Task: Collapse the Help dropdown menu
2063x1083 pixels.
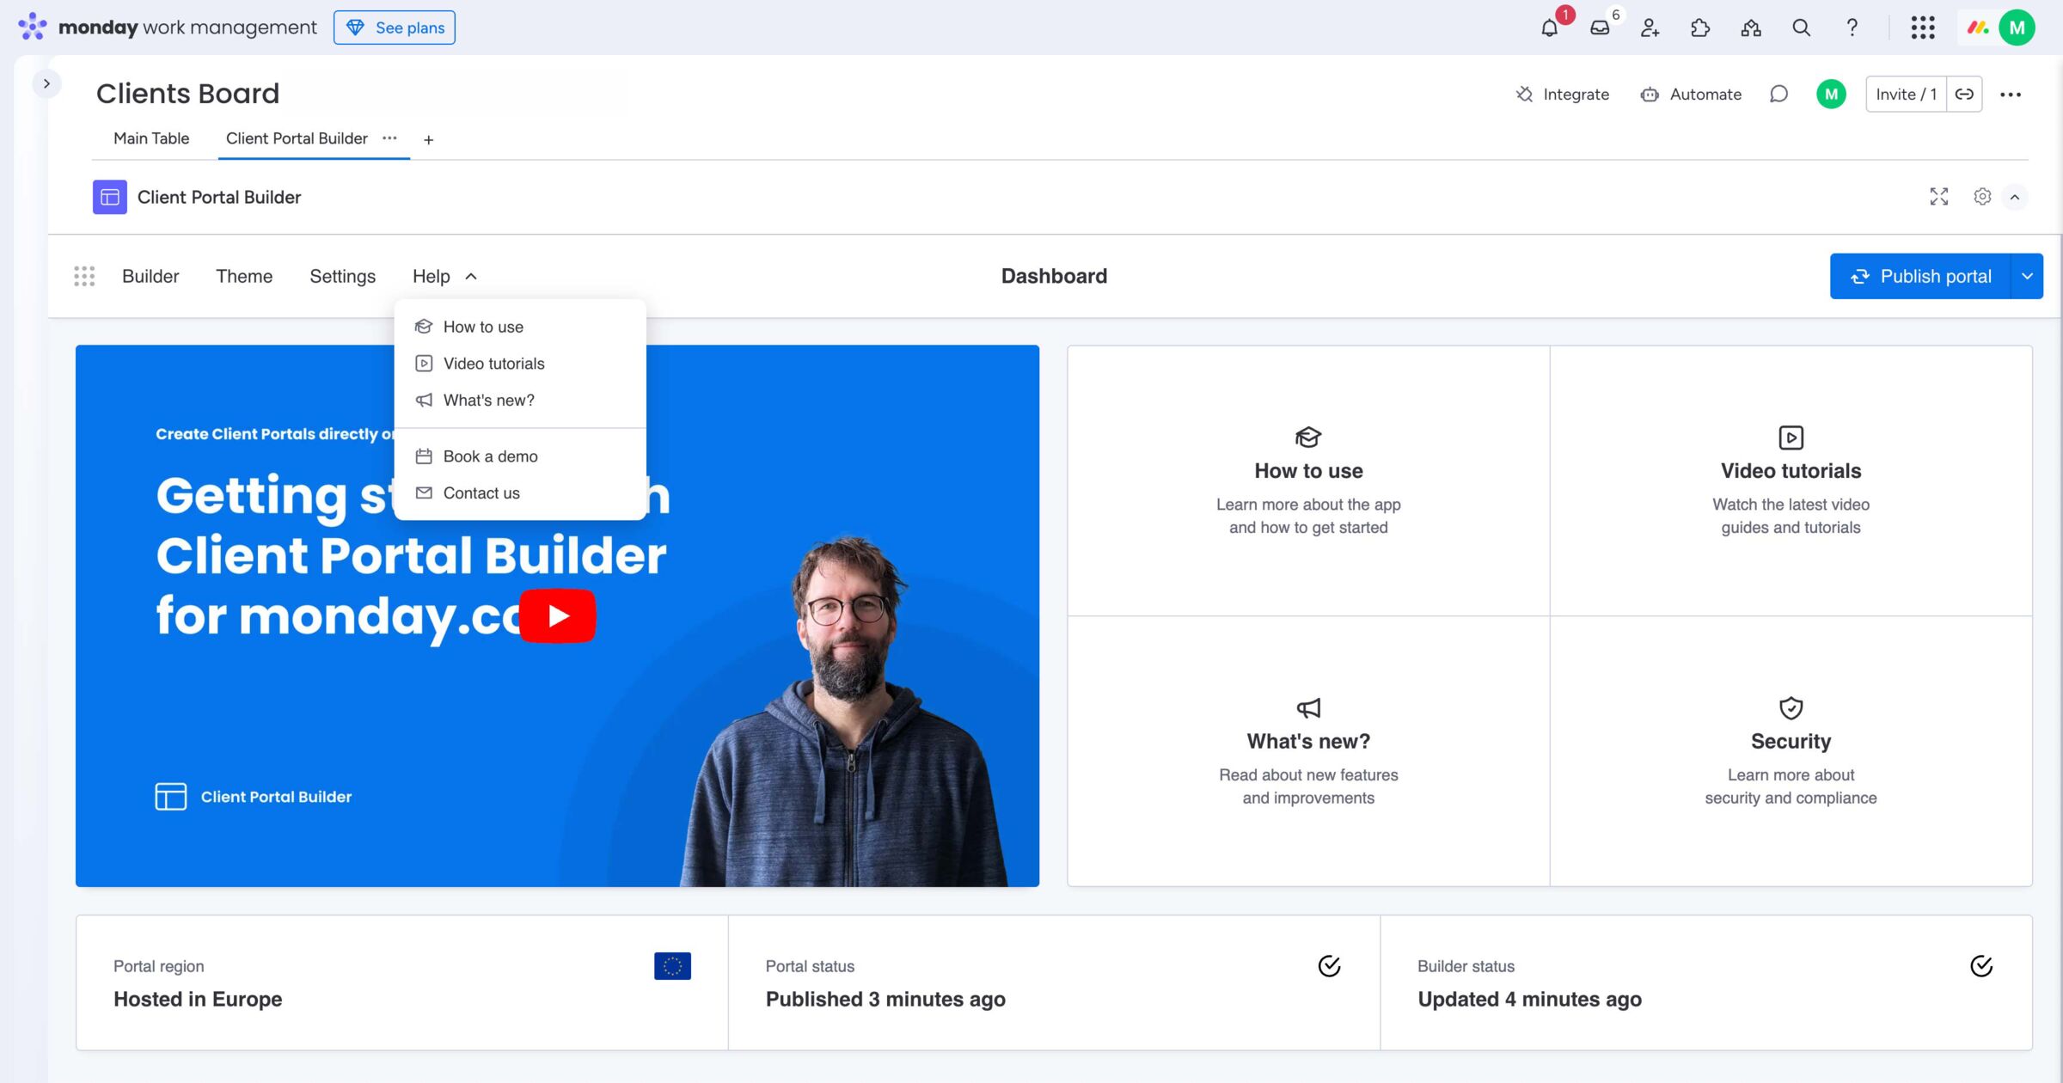Action: pos(444,276)
